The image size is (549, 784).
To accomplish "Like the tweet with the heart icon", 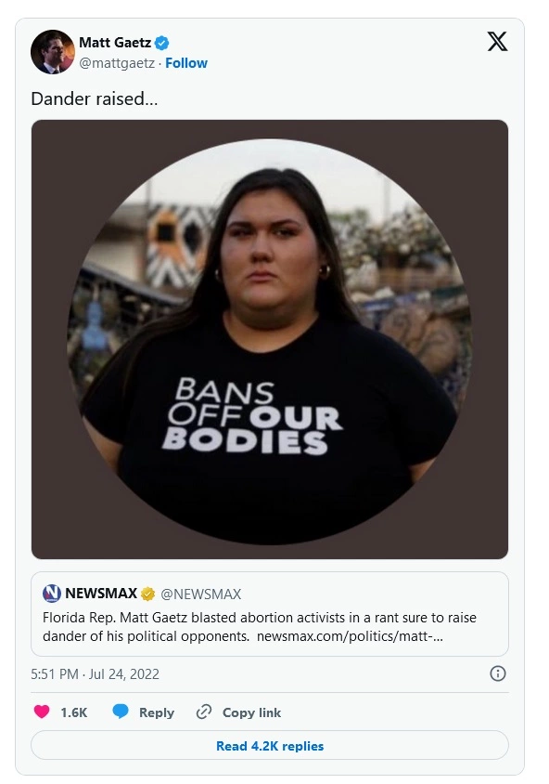I will tap(42, 712).
